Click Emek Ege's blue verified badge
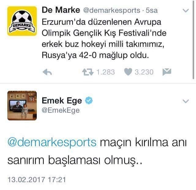The width and height of the screenshot is (196, 190). click(x=89, y=100)
